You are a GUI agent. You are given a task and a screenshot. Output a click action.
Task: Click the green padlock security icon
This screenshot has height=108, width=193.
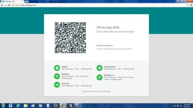pos(13,5)
